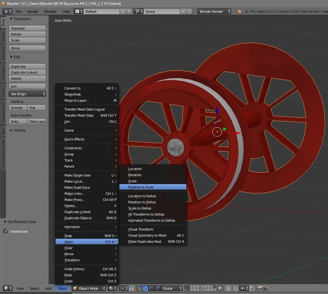
Task: Set shading to Flat
Action: (37, 108)
